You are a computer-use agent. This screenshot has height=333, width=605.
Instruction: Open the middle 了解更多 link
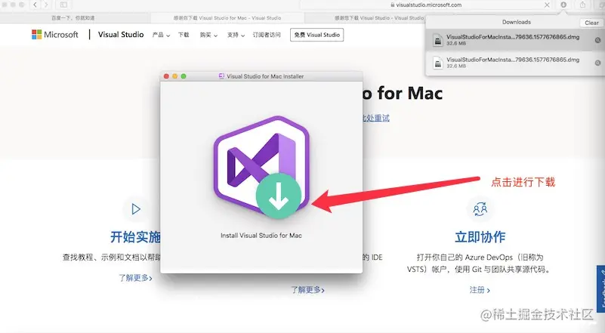[307, 290]
